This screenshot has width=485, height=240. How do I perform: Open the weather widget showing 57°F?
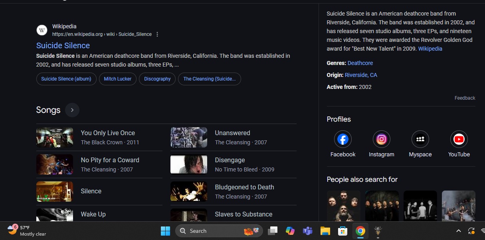[x=27, y=231]
